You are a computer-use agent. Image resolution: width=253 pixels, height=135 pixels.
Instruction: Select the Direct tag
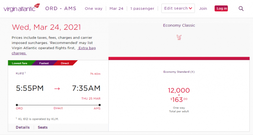coord(65,63)
